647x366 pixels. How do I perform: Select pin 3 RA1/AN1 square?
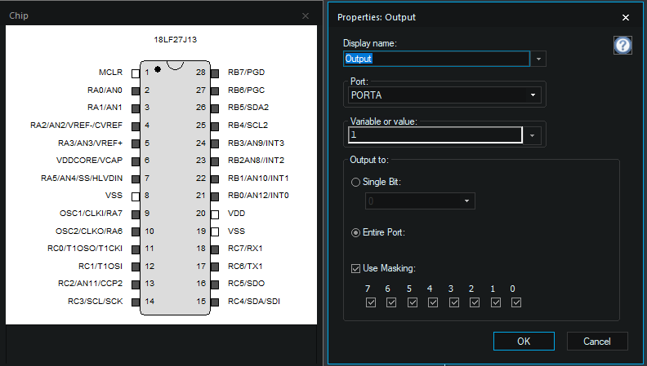[136, 108]
